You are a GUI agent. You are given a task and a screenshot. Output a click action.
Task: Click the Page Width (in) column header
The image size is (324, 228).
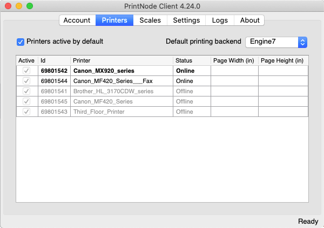click(234, 60)
